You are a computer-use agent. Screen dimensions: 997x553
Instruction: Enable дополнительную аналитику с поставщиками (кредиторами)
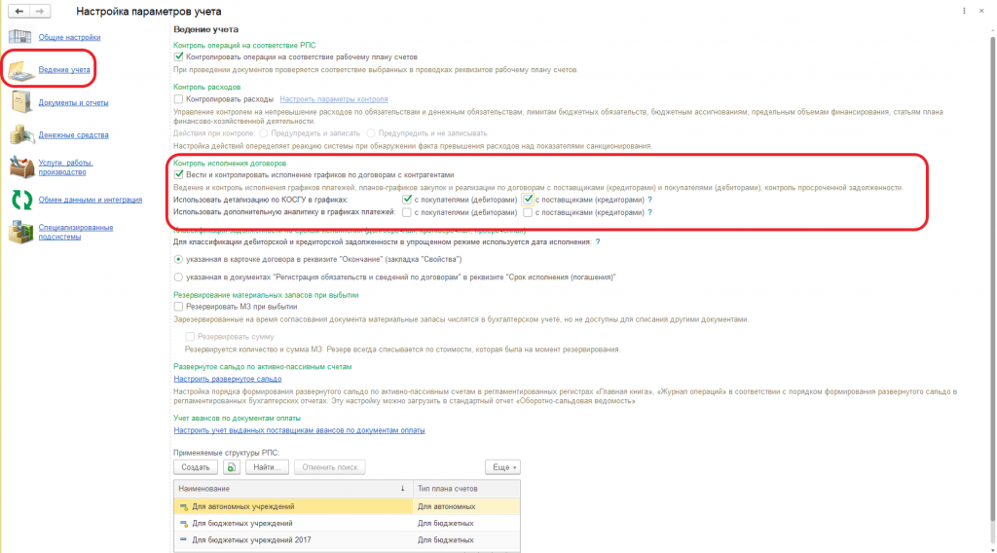(528, 212)
